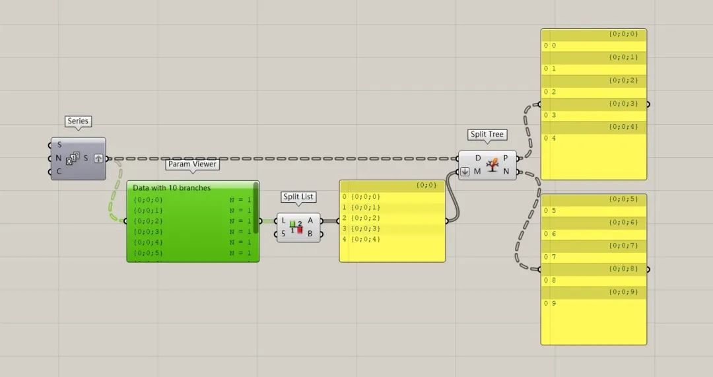Click the {0;0} header of middle panel
Viewport: 713px width, 377px height.
click(392, 186)
